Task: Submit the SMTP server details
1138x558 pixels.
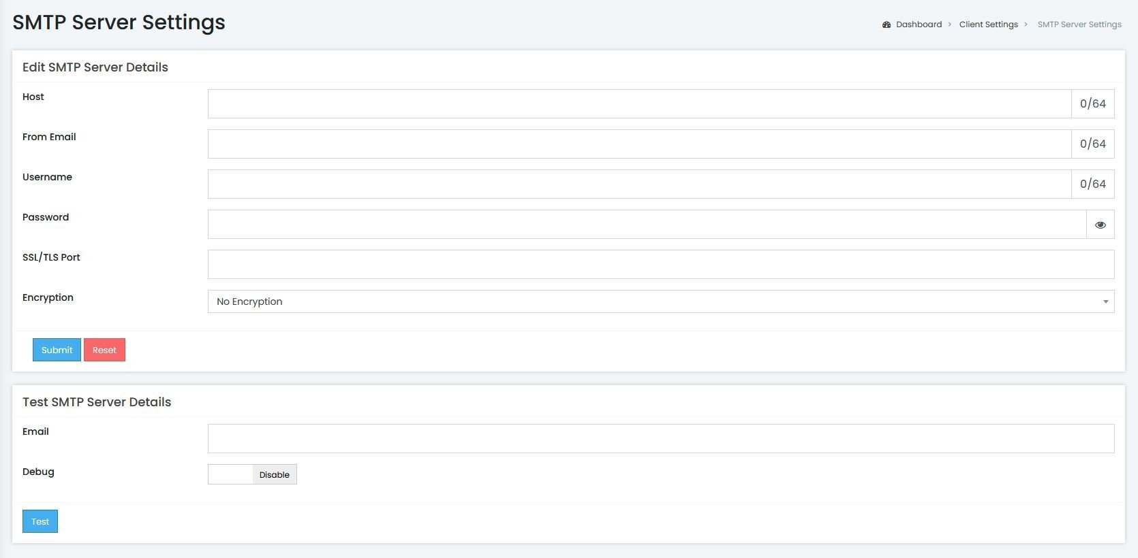Action: point(57,350)
